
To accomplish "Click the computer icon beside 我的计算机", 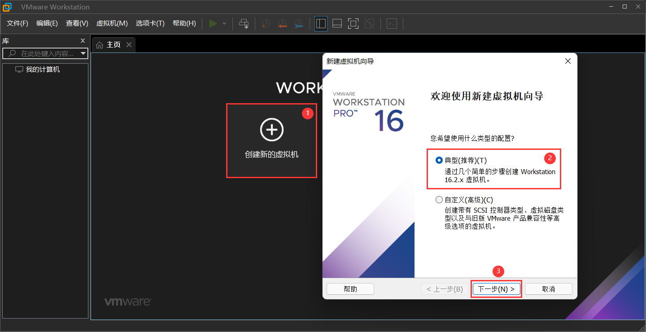I will pos(19,70).
